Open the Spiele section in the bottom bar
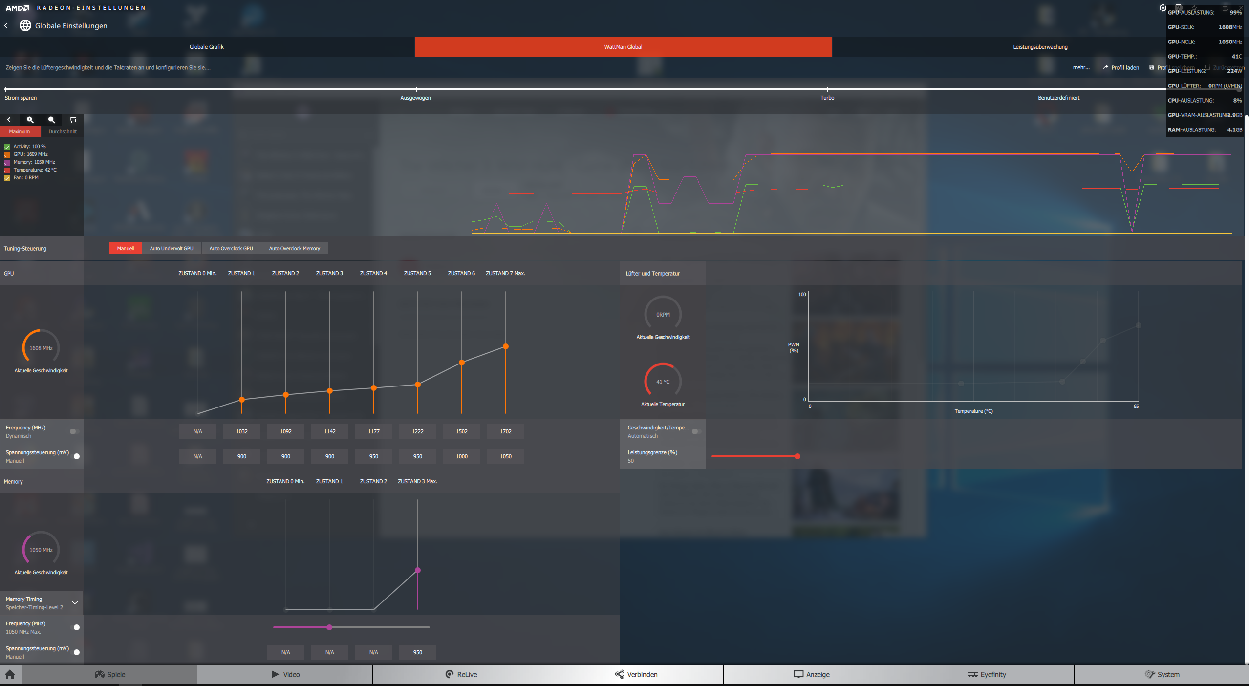This screenshot has height=686, width=1249. pyautogui.click(x=110, y=674)
